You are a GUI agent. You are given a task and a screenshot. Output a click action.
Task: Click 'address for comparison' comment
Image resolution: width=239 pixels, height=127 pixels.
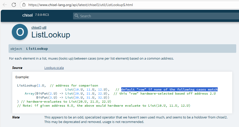click(74, 86)
